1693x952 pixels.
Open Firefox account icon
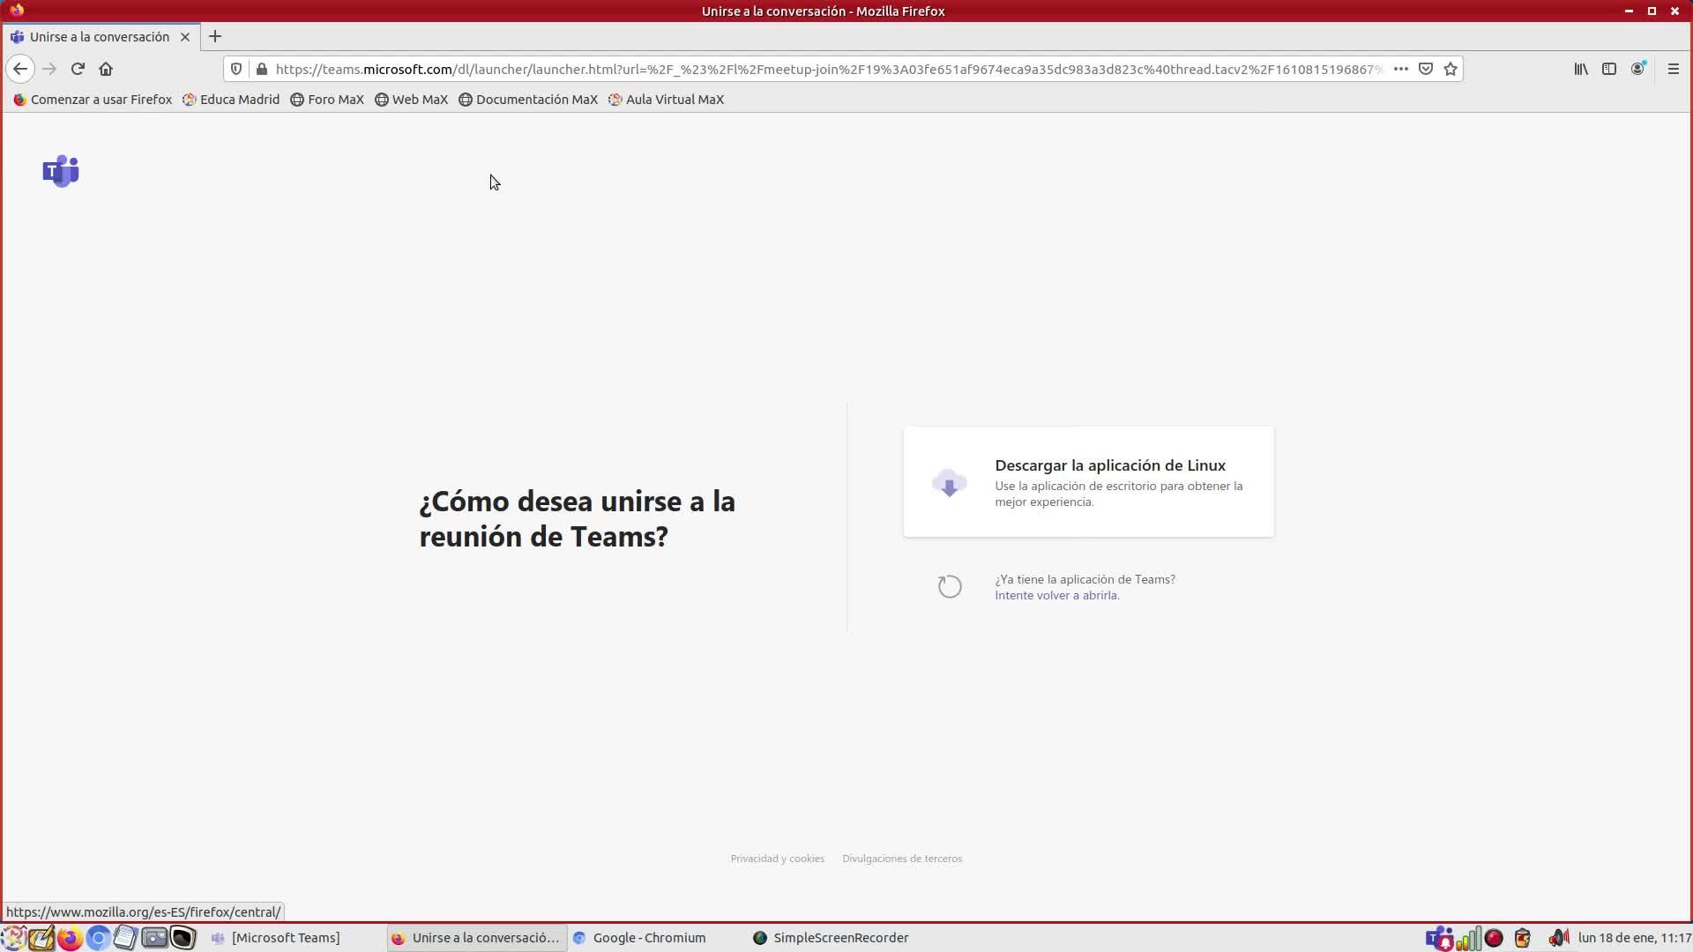tap(1637, 69)
